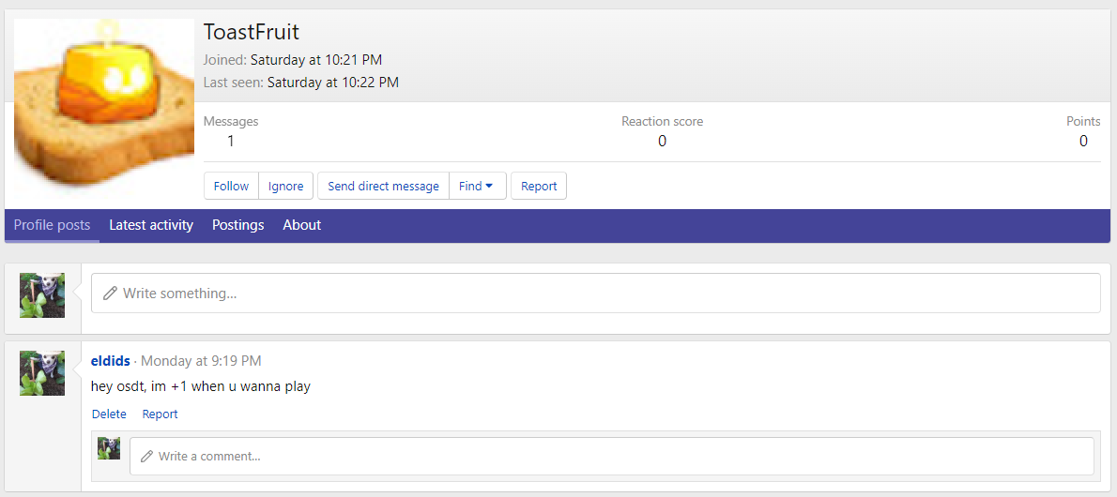
Task: Click the Messages count of 1
Action: pyautogui.click(x=231, y=141)
